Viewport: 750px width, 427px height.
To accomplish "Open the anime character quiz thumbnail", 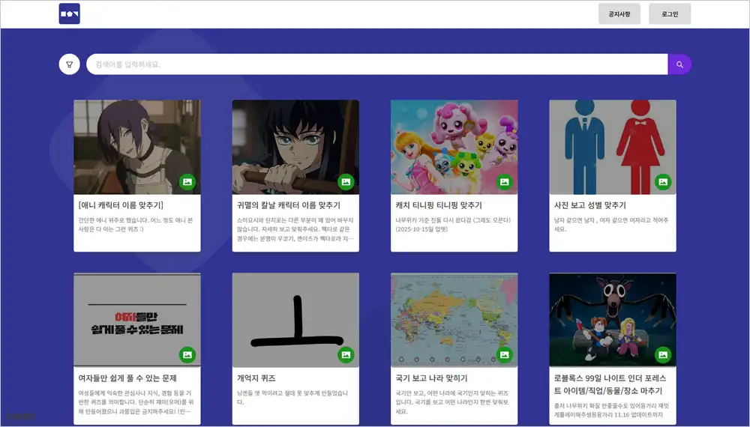I will point(137,147).
